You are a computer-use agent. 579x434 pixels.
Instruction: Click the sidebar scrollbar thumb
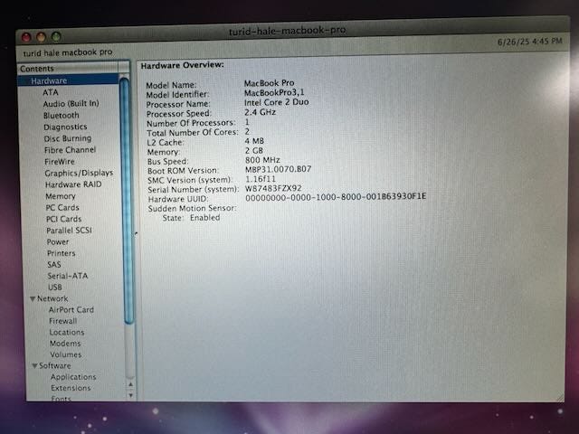click(127, 201)
